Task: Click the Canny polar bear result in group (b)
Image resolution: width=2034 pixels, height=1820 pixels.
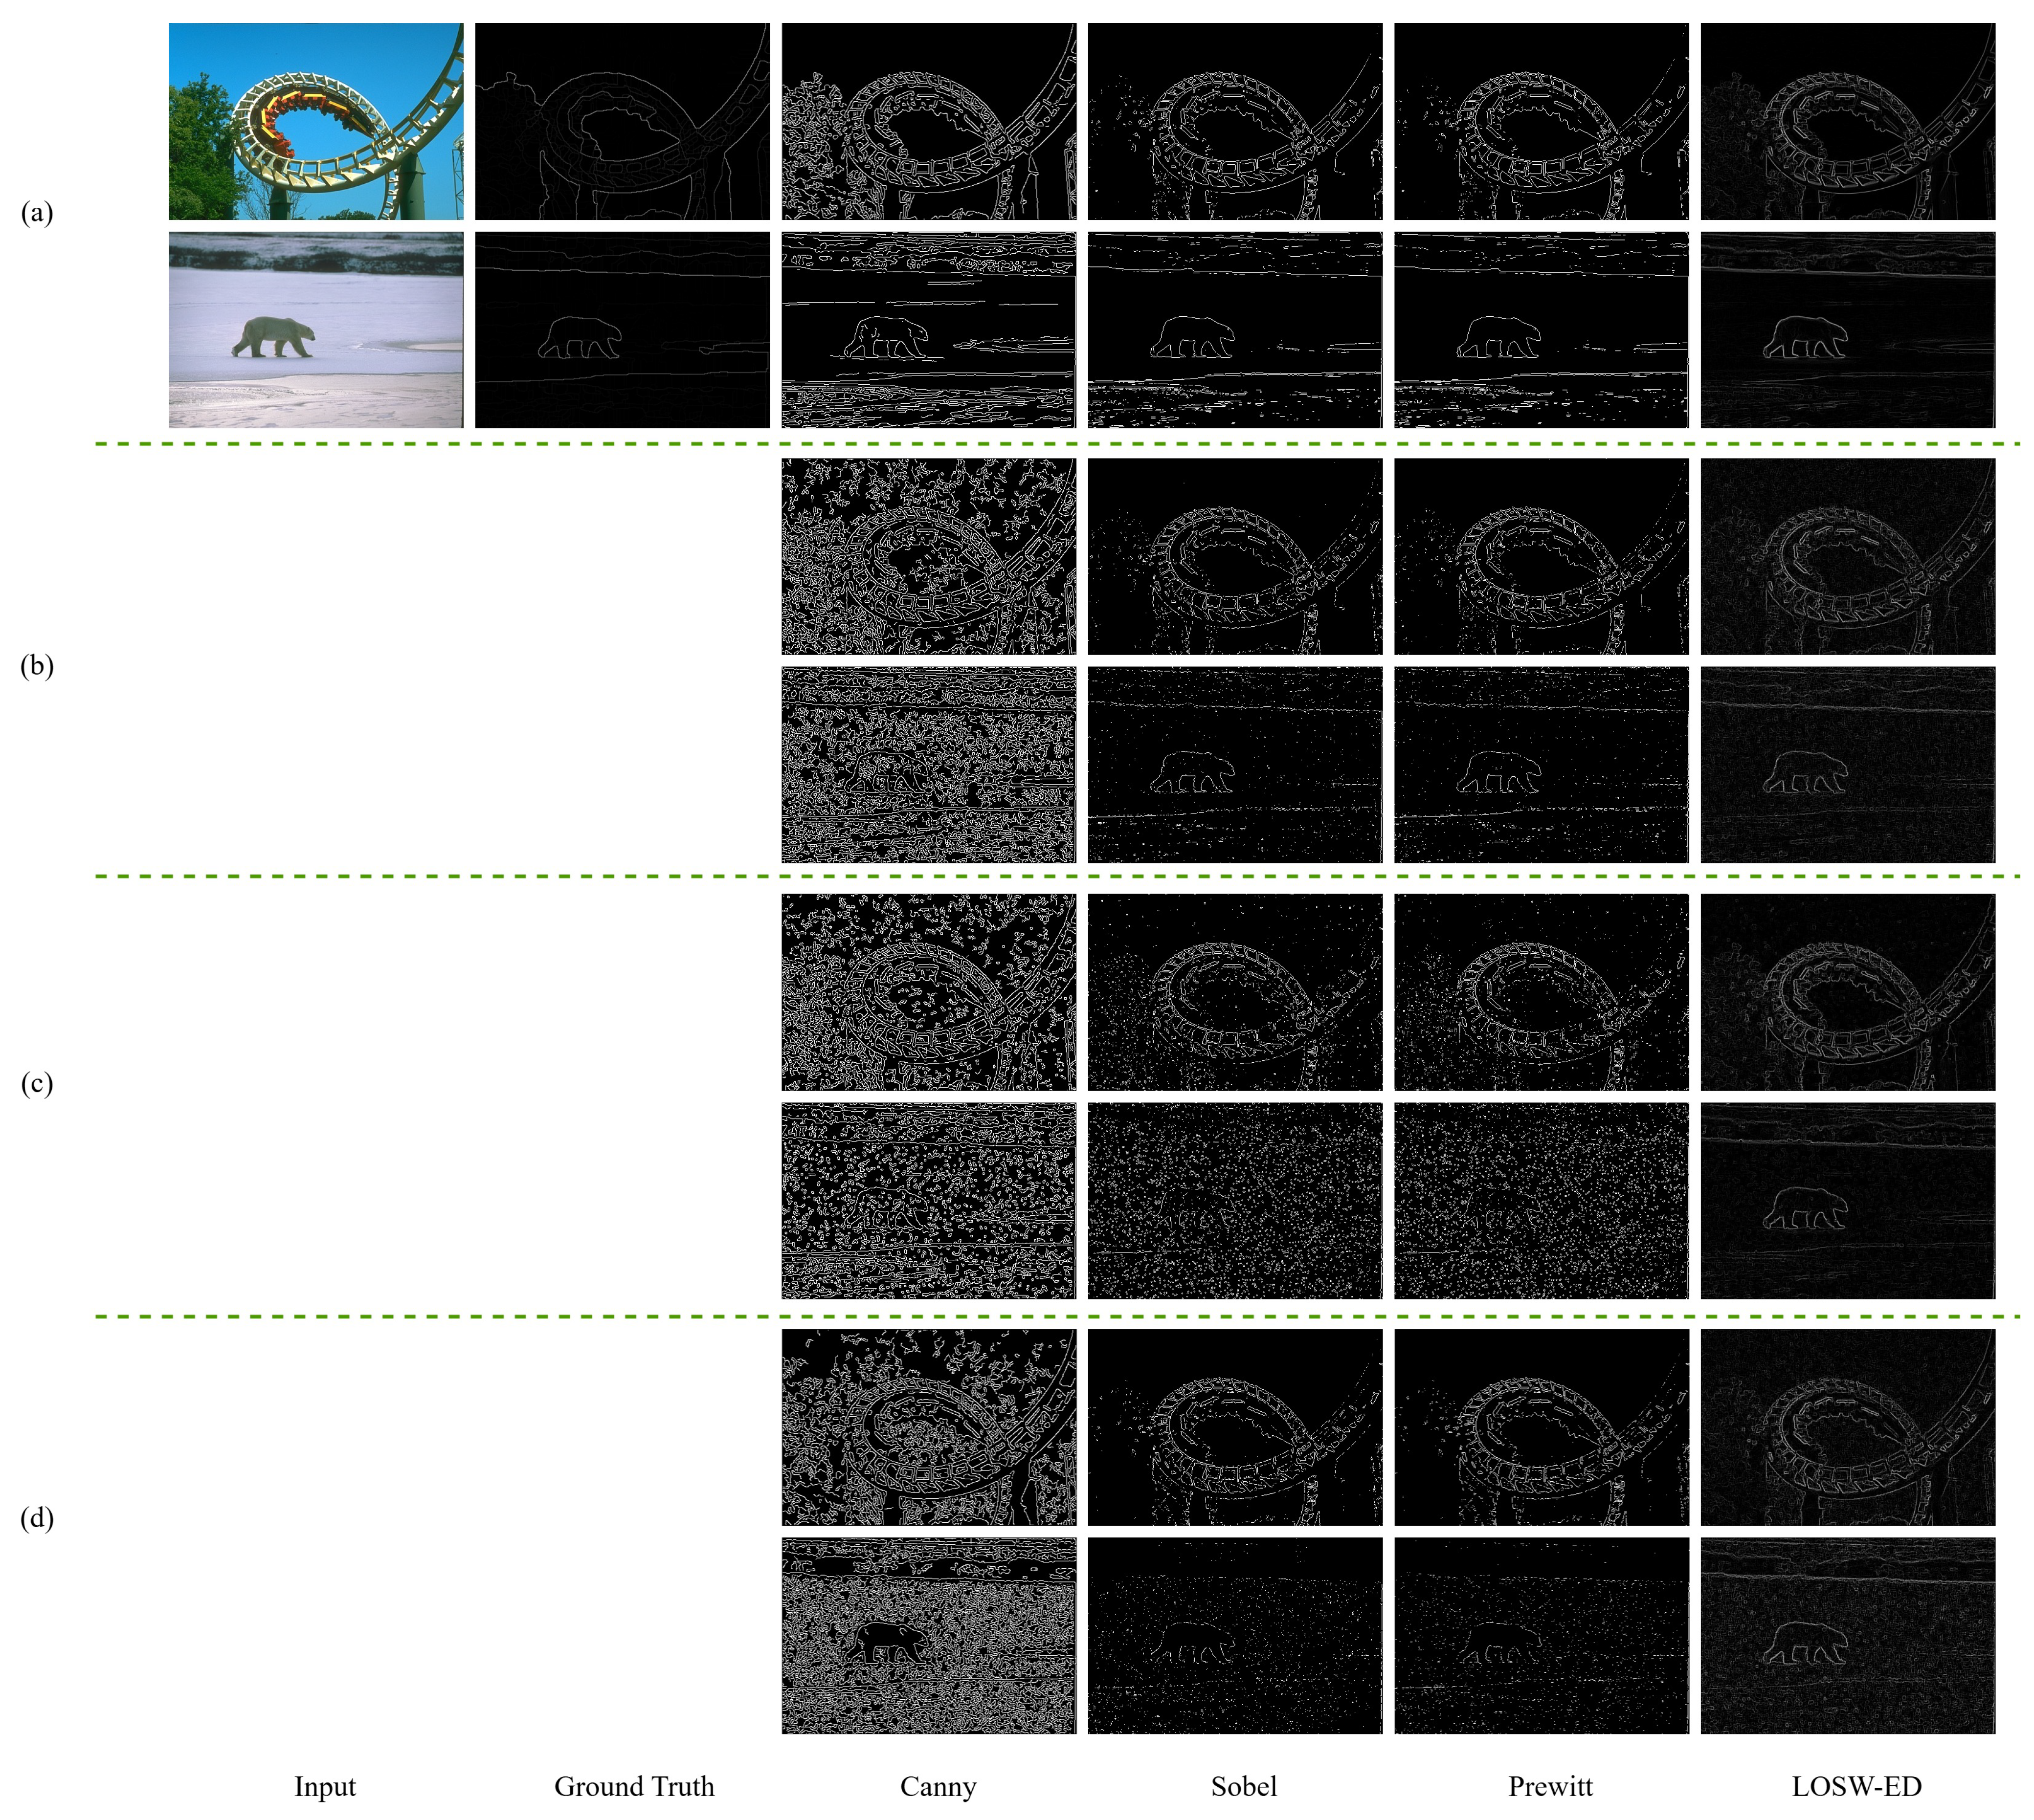Action: [x=928, y=765]
